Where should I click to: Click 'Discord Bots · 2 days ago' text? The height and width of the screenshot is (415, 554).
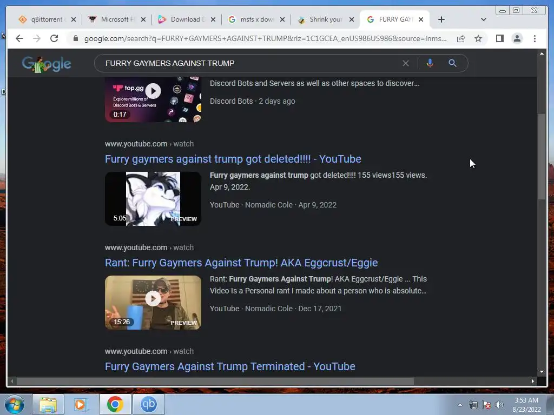(253, 101)
